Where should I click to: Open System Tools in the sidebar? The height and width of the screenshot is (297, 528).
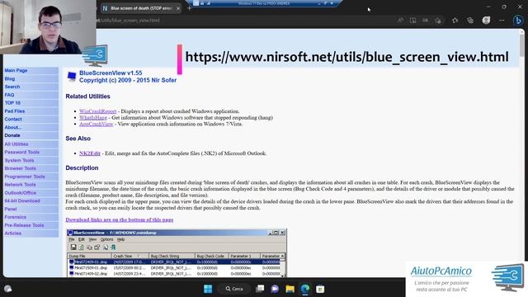[x=19, y=160]
